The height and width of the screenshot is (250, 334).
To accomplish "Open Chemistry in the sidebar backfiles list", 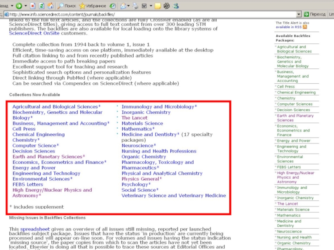I will pos(286,98).
